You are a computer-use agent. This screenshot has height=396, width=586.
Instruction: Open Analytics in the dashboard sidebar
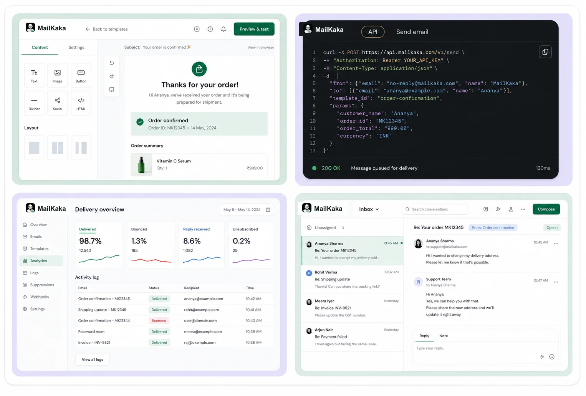click(x=41, y=261)
